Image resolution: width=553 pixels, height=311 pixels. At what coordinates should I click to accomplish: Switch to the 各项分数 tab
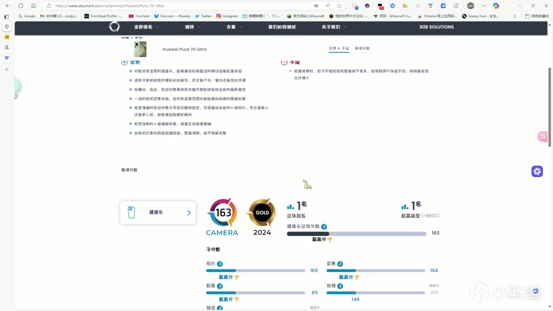(362, 48)
